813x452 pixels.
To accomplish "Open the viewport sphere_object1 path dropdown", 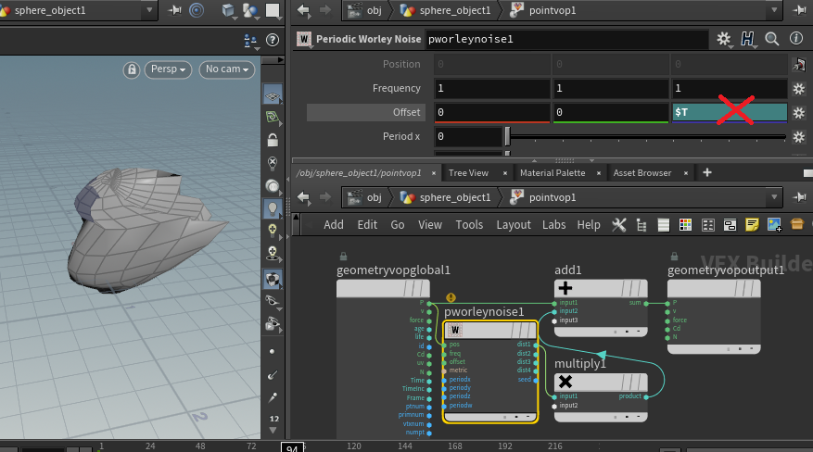I will (149, 10).
